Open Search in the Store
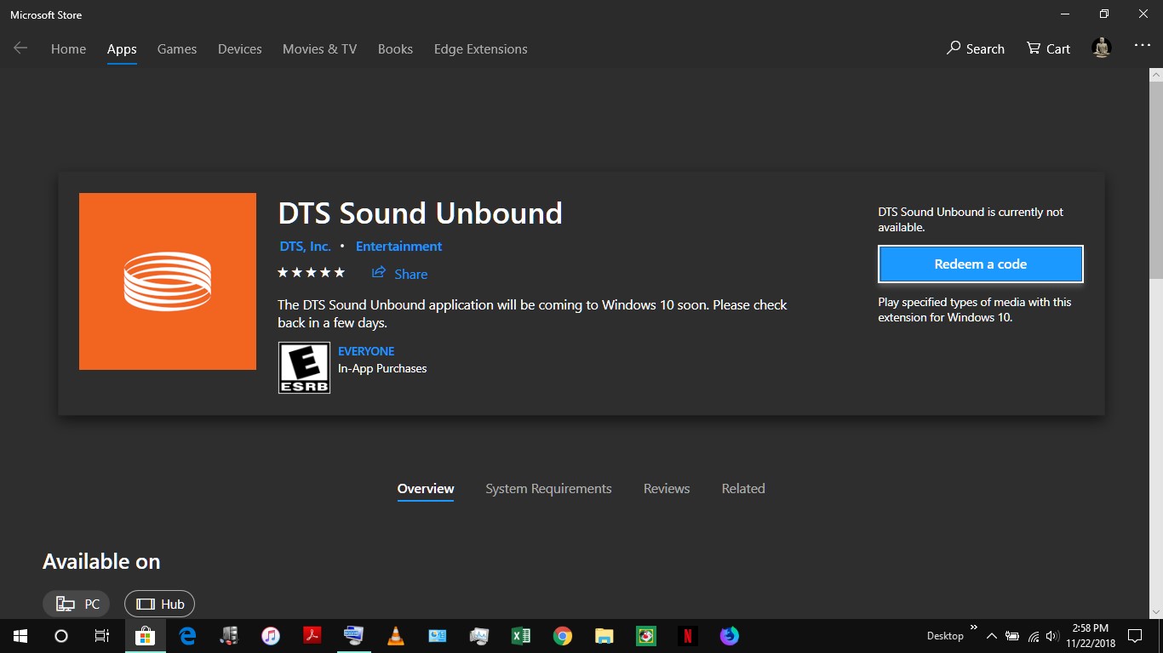The width and height of the screenshot is (1163, 653). 976,48
